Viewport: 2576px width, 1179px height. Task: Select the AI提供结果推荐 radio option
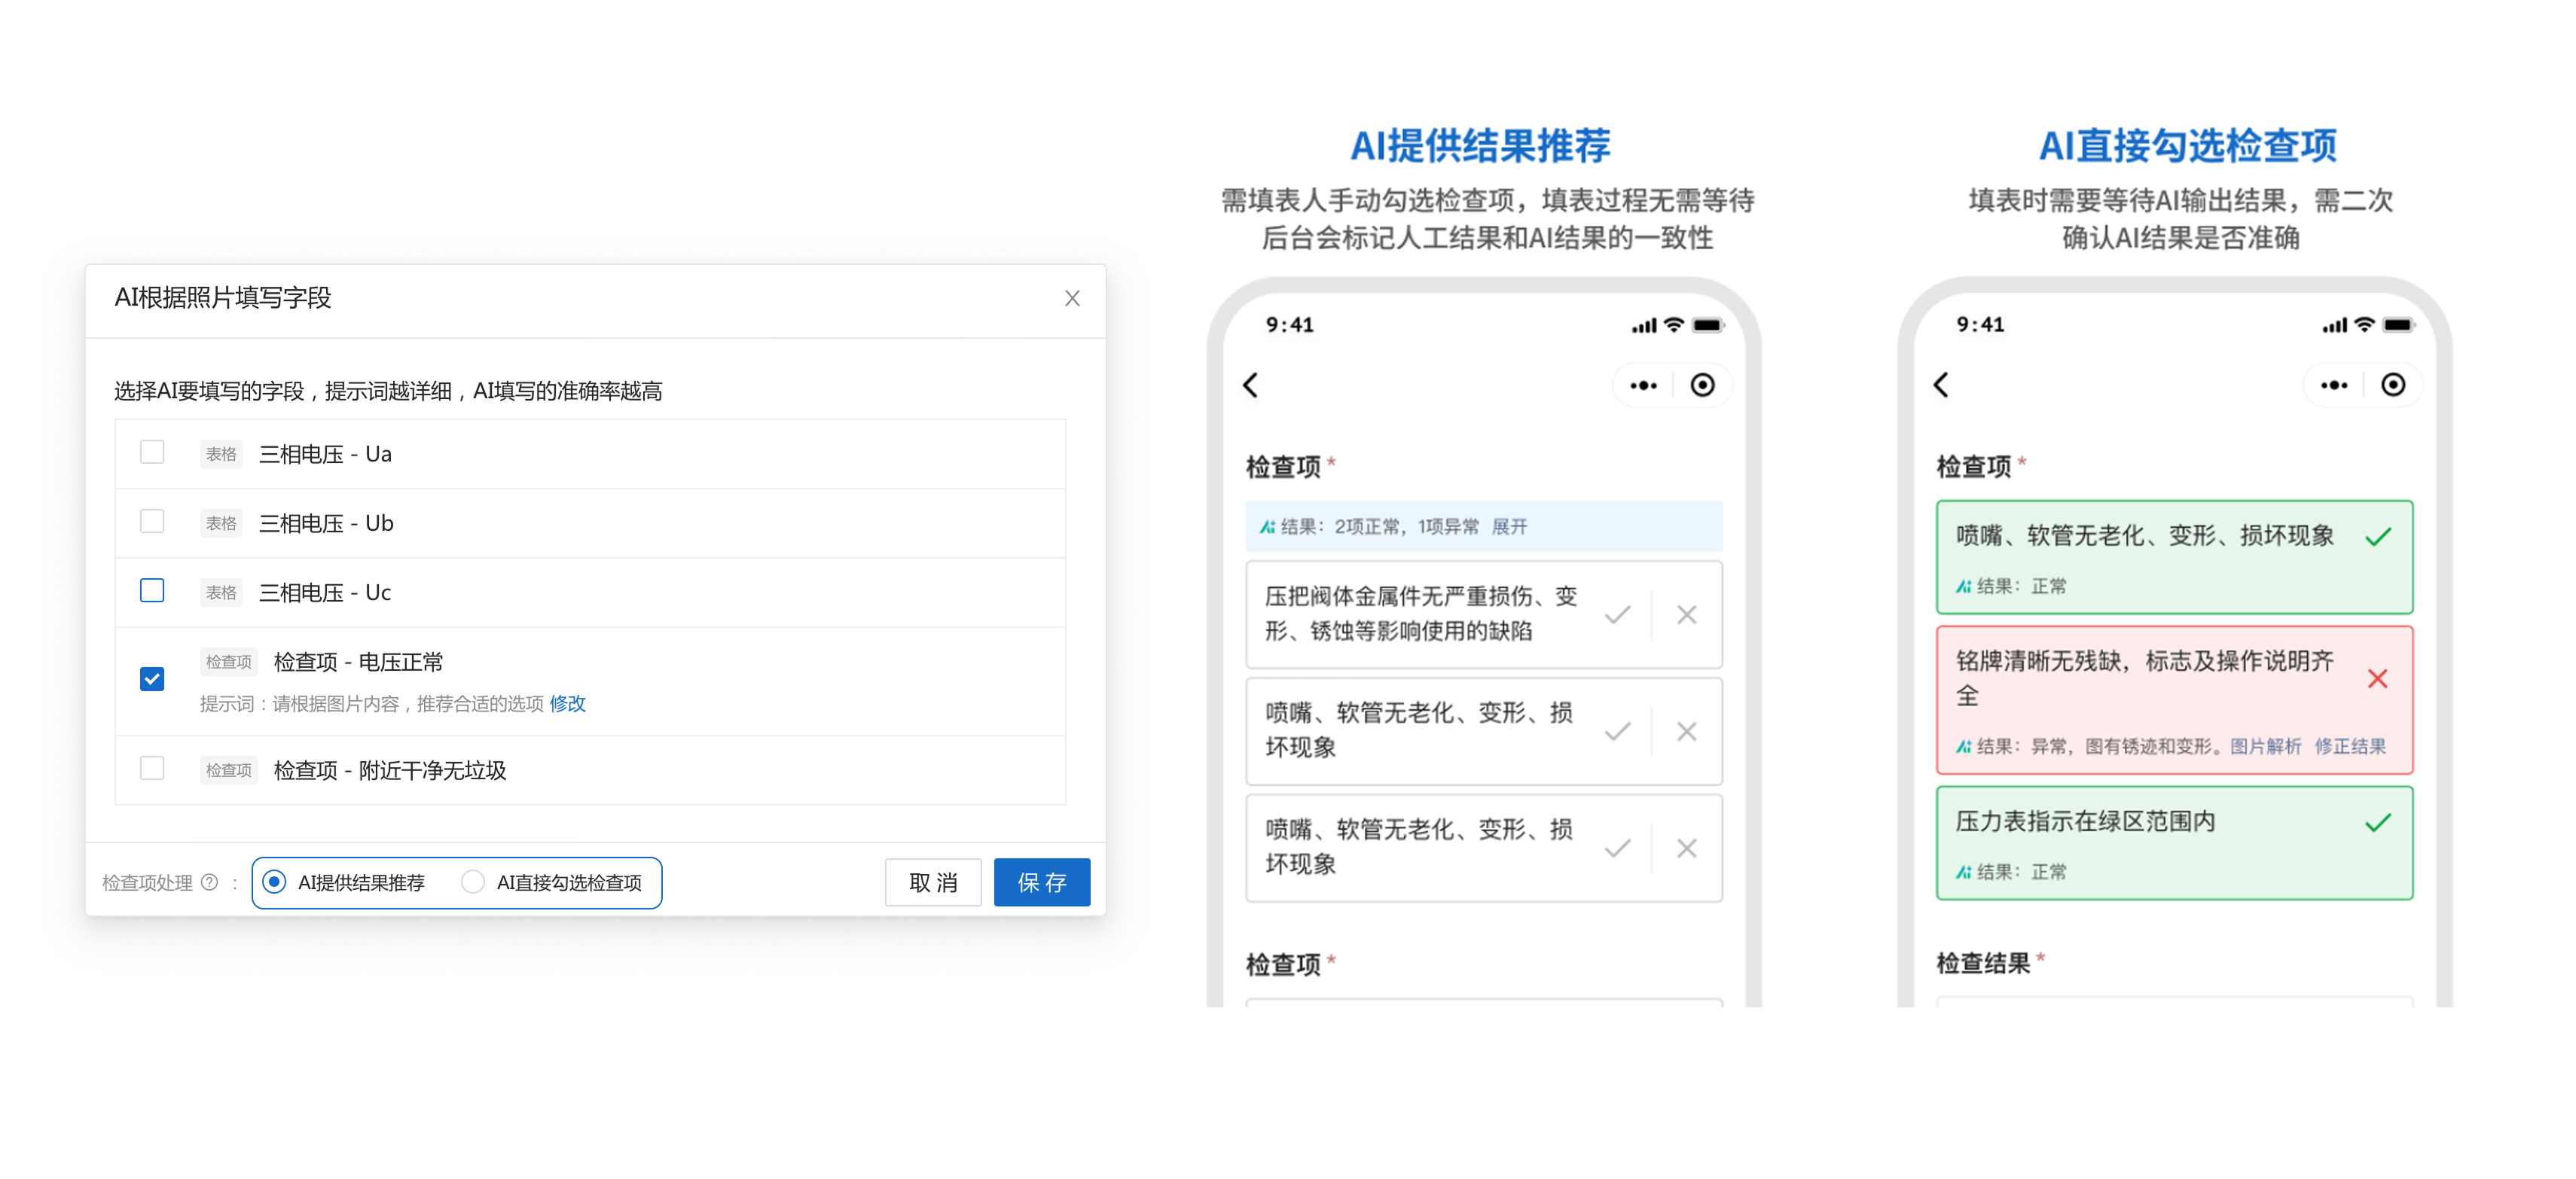pos(274,882)
